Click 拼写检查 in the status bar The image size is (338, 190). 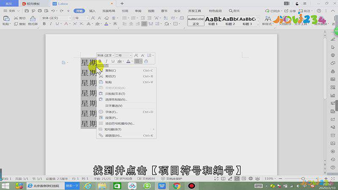coord(124,179)
